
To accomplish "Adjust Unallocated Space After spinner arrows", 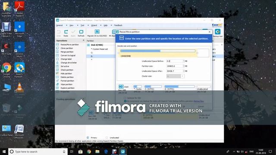I will click(x=184, y=71).
